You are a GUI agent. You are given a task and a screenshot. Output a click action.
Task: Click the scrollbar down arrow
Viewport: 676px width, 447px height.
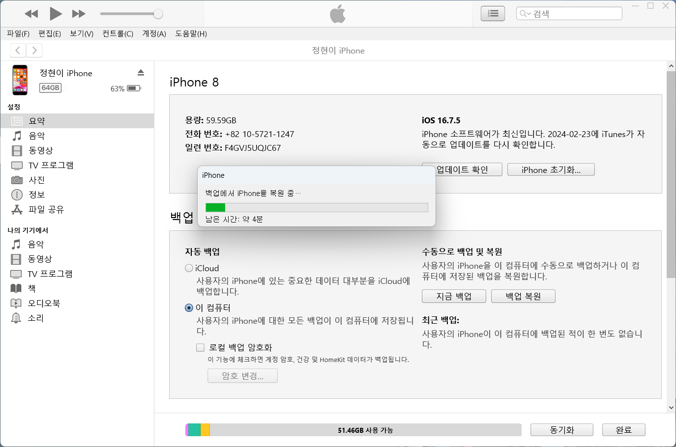click(x=671, y=408)
